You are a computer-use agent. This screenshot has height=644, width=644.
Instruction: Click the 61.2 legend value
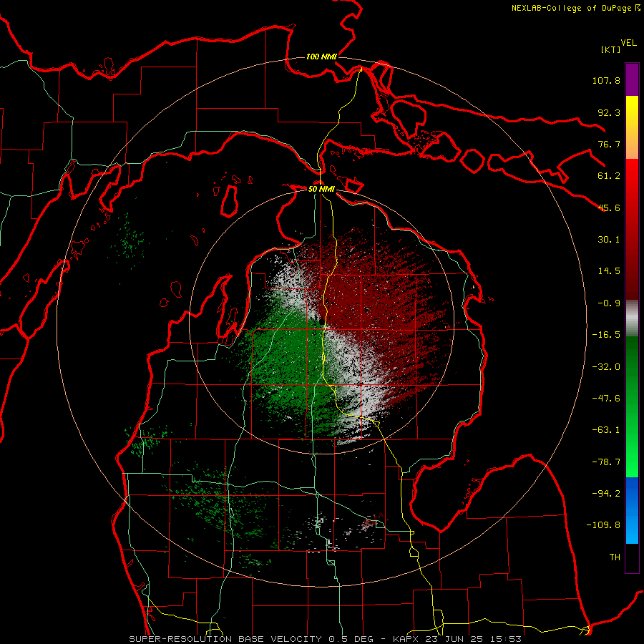click(x=609, y=176)
